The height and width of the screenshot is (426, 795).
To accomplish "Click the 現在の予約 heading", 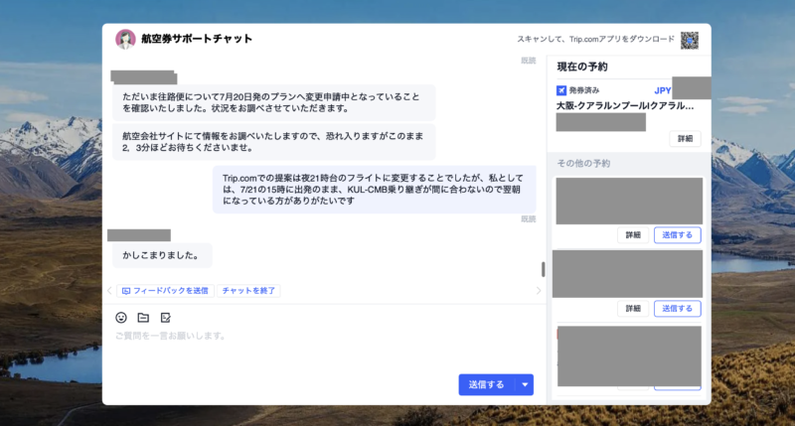I will [582, 67].
